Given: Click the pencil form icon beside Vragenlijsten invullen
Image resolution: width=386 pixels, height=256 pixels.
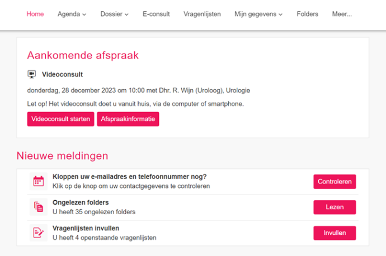Looking at the screenshot, I should (39, 233).
